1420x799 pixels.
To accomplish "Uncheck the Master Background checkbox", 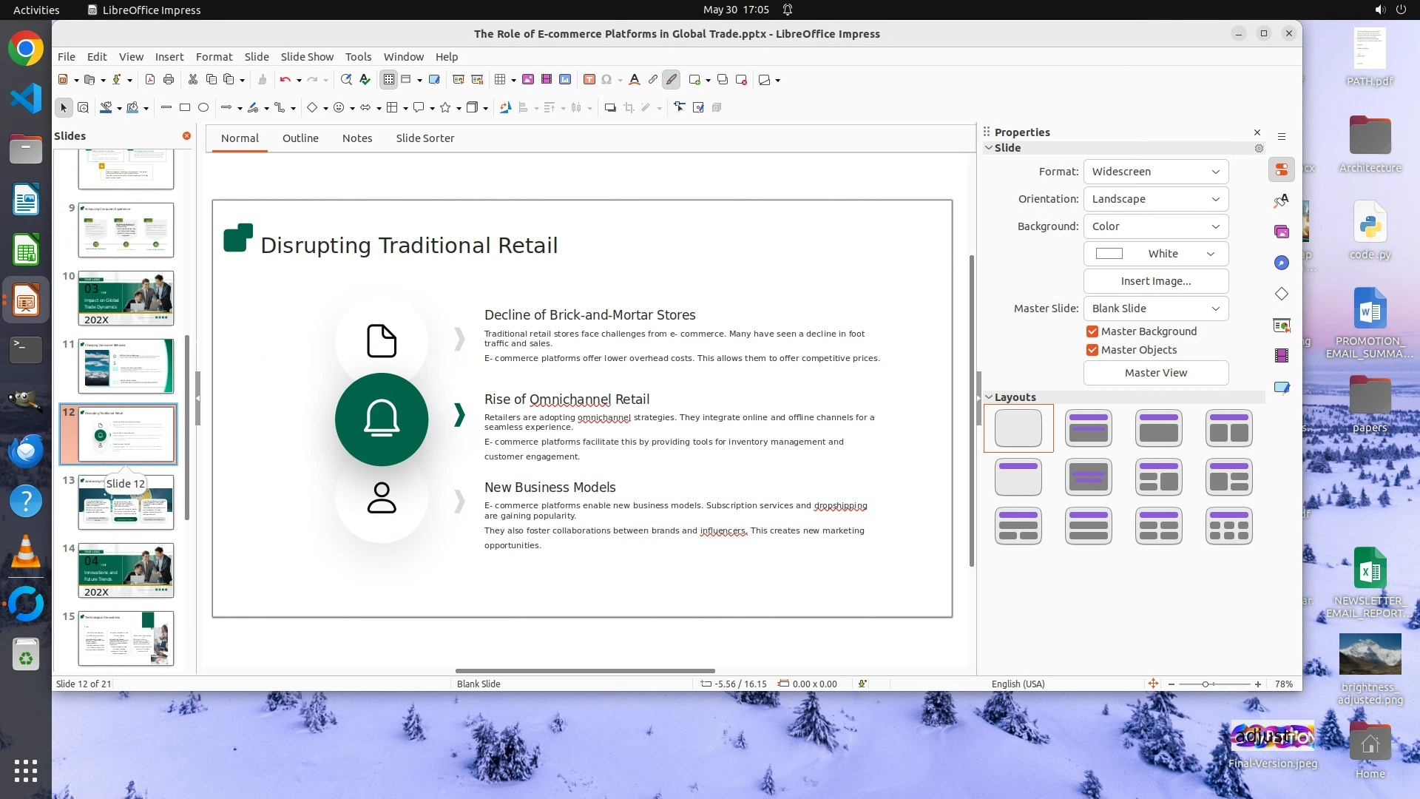I will click(x=1092, y=331).
